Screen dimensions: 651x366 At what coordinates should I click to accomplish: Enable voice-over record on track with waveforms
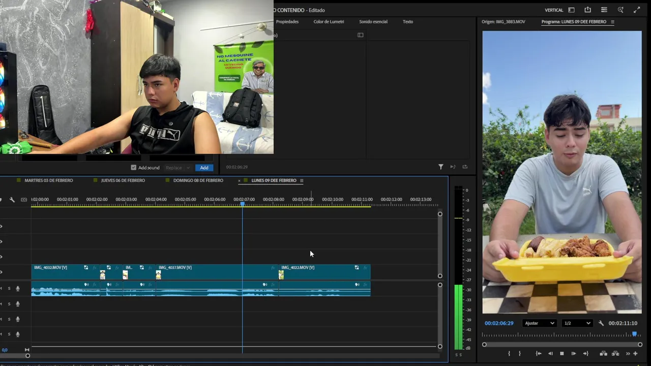pyautogui.click(x=18, y=289)
